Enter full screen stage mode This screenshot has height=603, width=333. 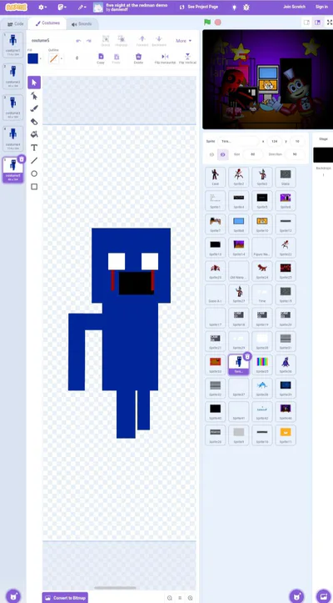coord(329,23)
